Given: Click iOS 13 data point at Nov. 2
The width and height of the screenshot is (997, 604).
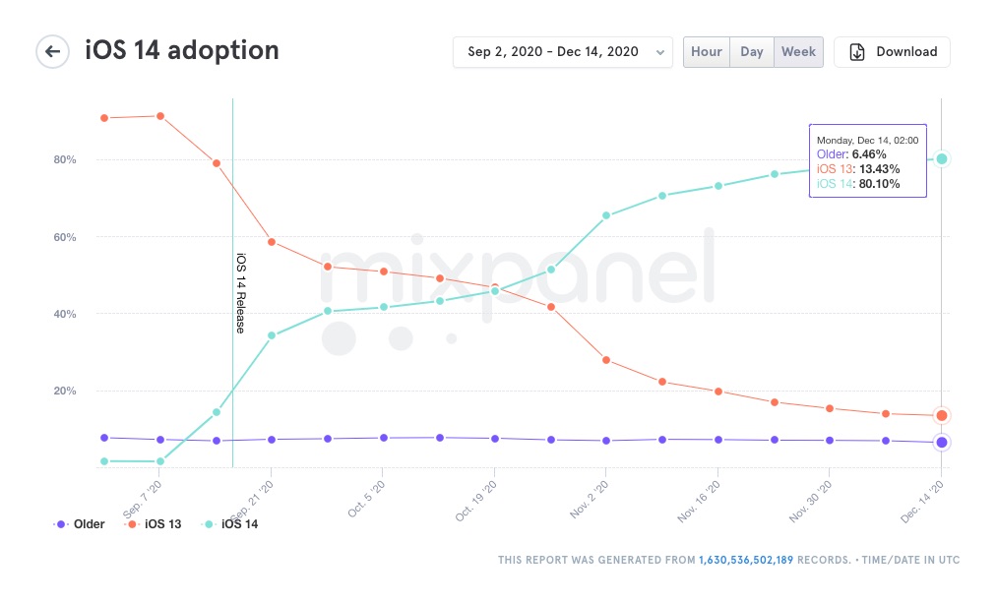Looking at the screenshot, I should point(606,360).
